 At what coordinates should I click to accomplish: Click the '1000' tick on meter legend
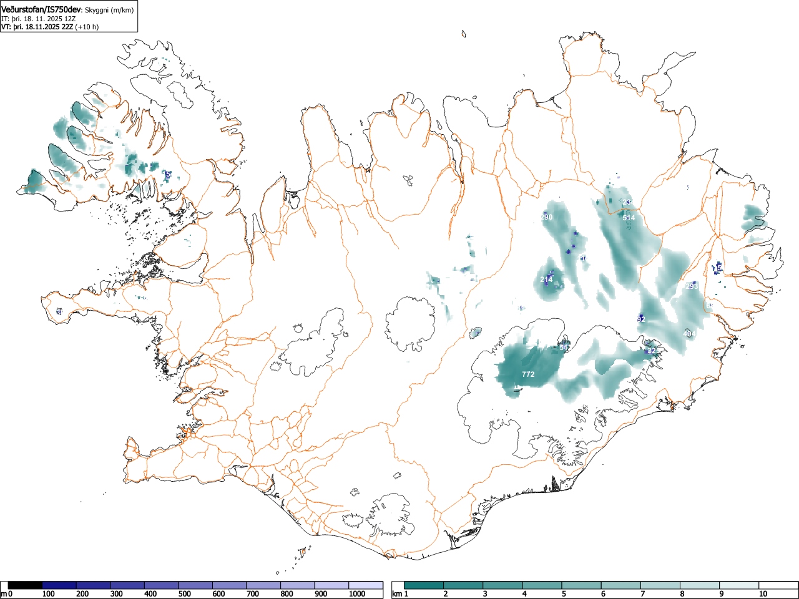(x=356, y=594)
